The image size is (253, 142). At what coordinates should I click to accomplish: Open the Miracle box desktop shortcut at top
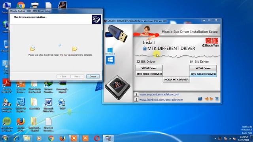pos(62,5)
